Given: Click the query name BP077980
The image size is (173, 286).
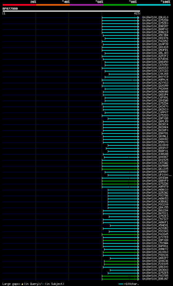Looking at the screenshot, I should pos(10,9).
